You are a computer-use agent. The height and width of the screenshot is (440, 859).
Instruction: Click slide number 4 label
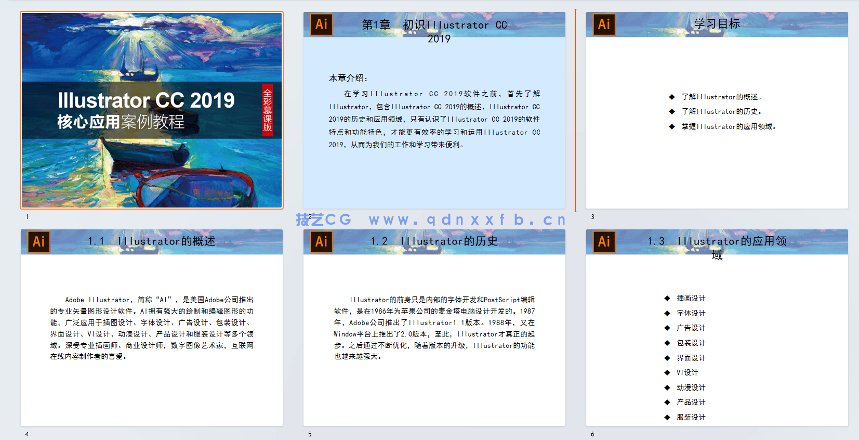coord(27,434)
